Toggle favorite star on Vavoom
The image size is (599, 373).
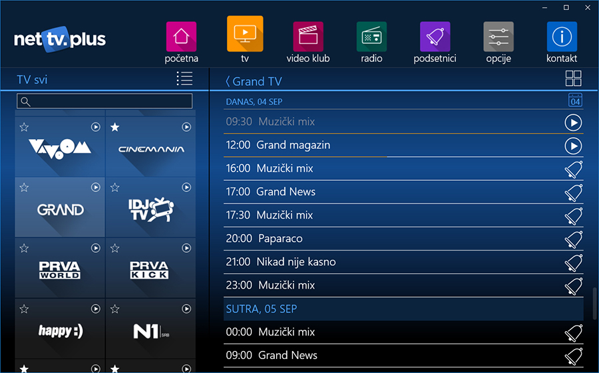(24, 127)
